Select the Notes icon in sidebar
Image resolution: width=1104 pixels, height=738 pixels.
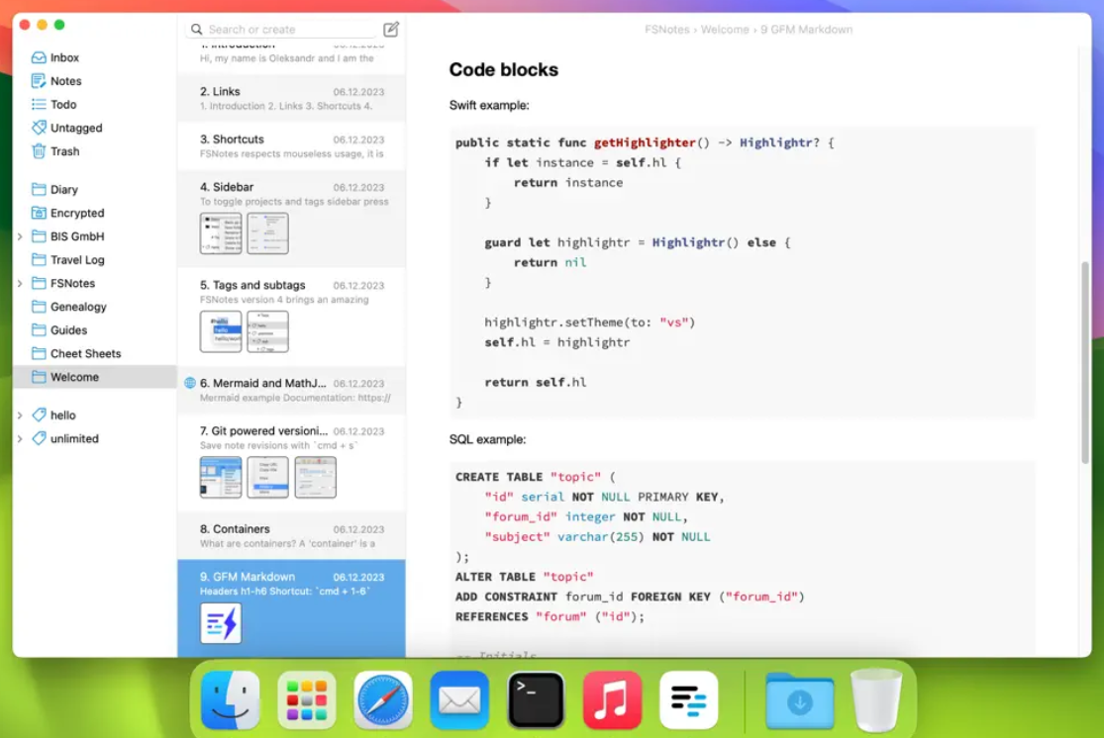click(x=39, y=81)
